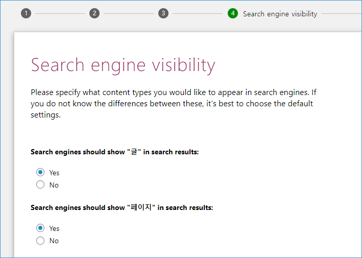Select No radio for "페이지" in search results
The height and width of the screenshot is (258, 362).
coord(40,241)
